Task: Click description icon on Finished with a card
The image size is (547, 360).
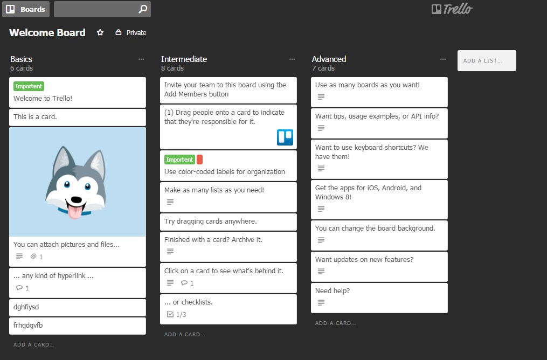Action: point(170,251)
